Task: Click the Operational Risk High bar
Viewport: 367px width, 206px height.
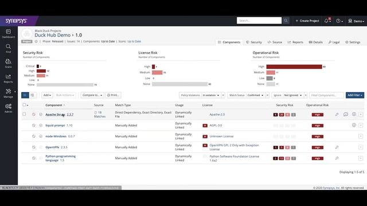Action: 294,67
